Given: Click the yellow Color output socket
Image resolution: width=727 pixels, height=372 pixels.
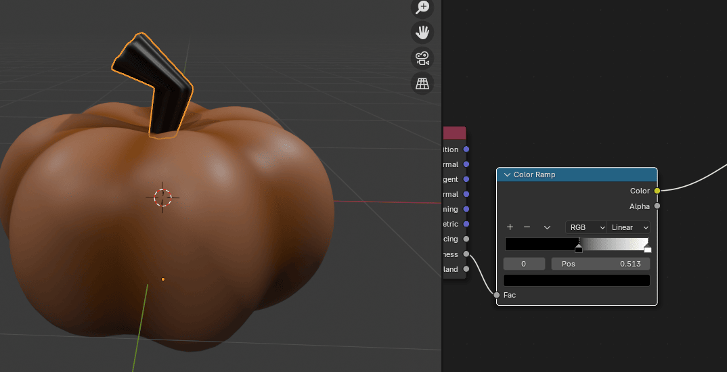Looking at the screenshot, I should coord(657,191).
